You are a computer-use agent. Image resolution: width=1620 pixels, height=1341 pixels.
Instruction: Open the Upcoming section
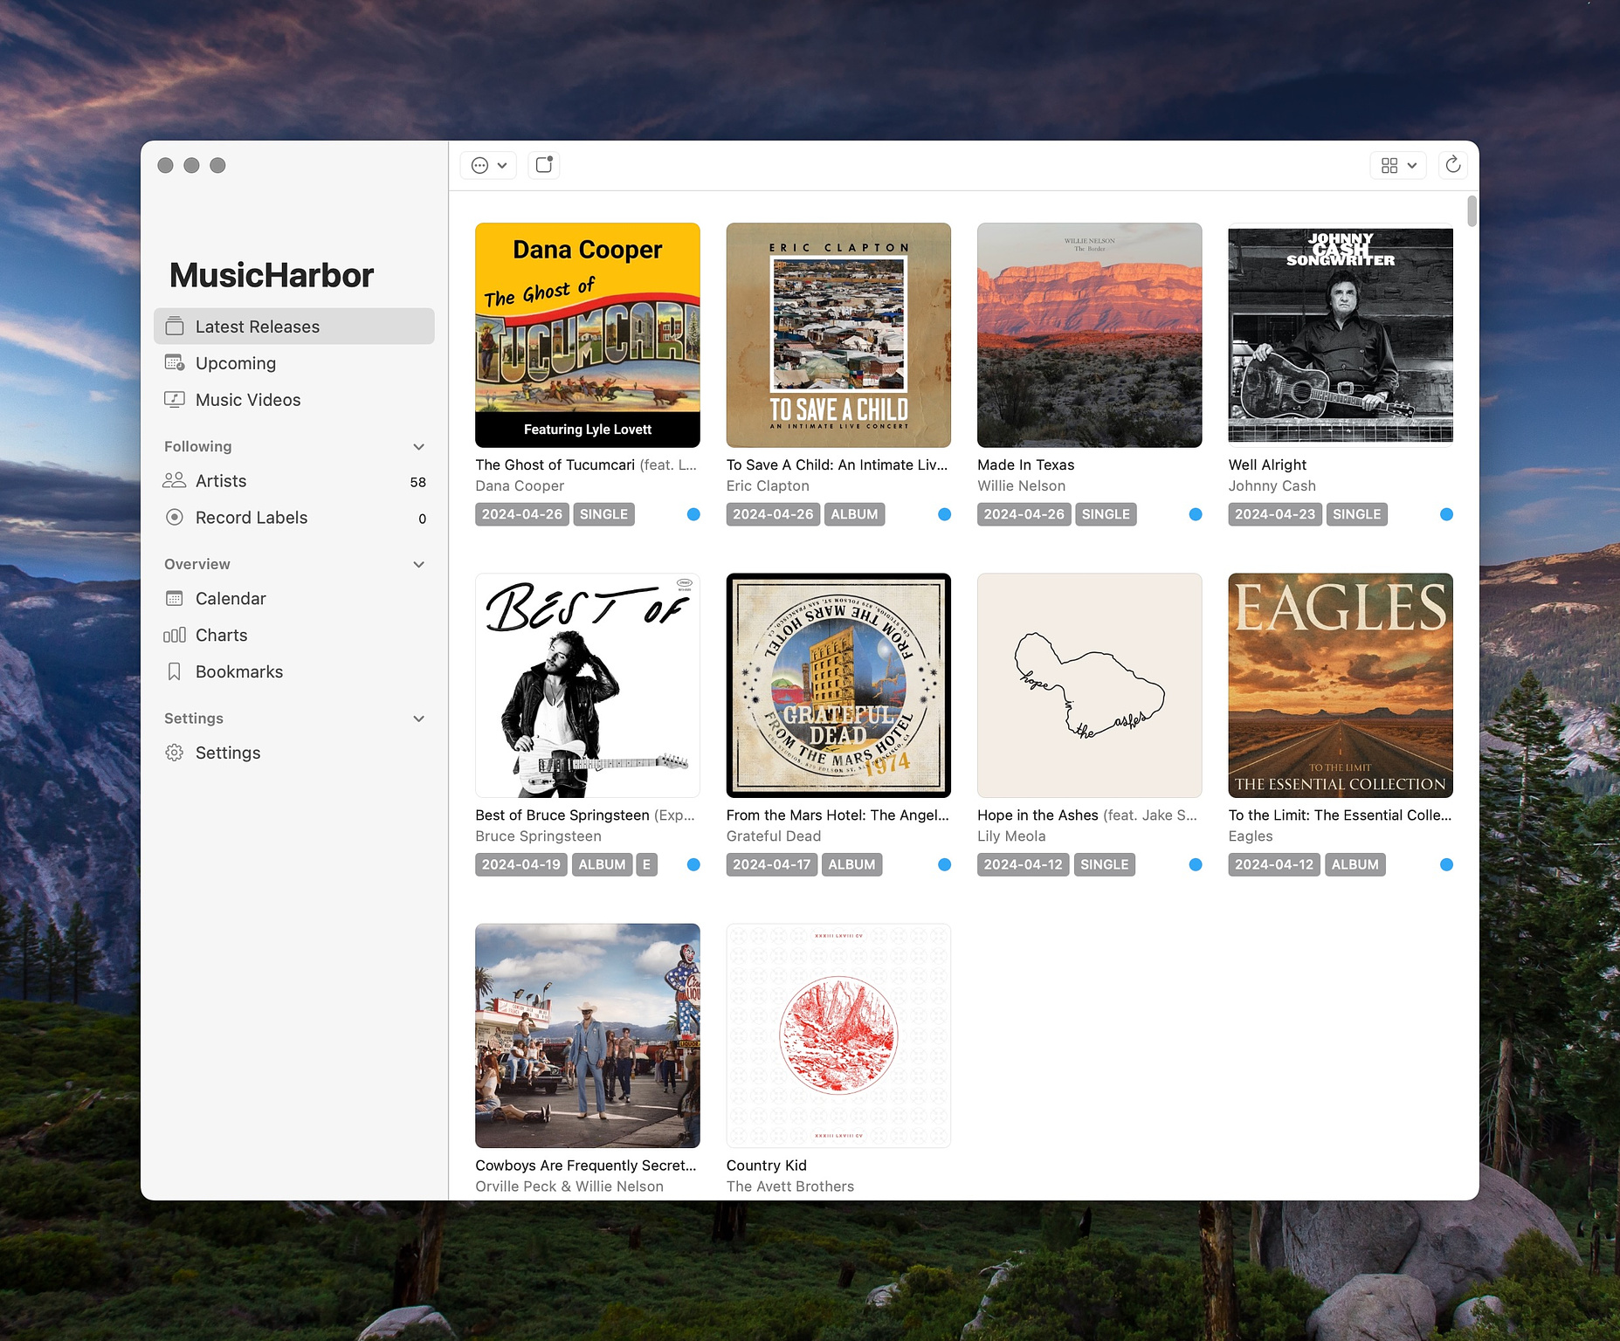point(294,363)
